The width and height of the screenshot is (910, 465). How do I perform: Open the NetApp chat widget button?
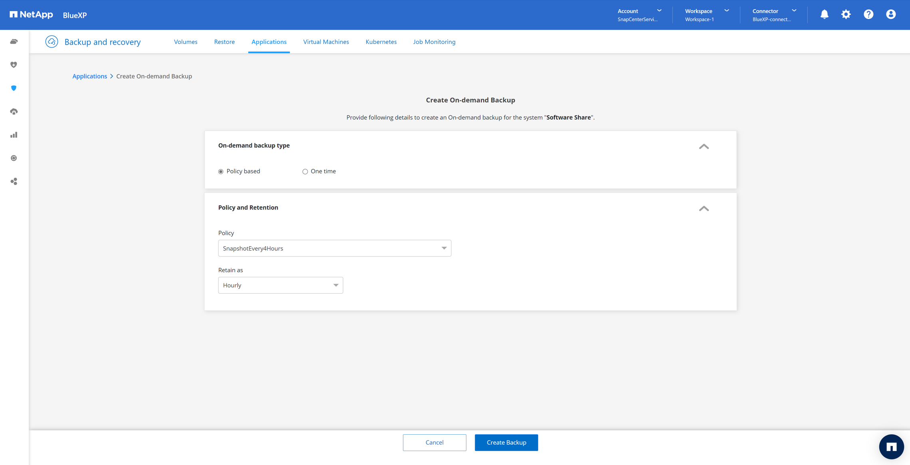(891, 447)
